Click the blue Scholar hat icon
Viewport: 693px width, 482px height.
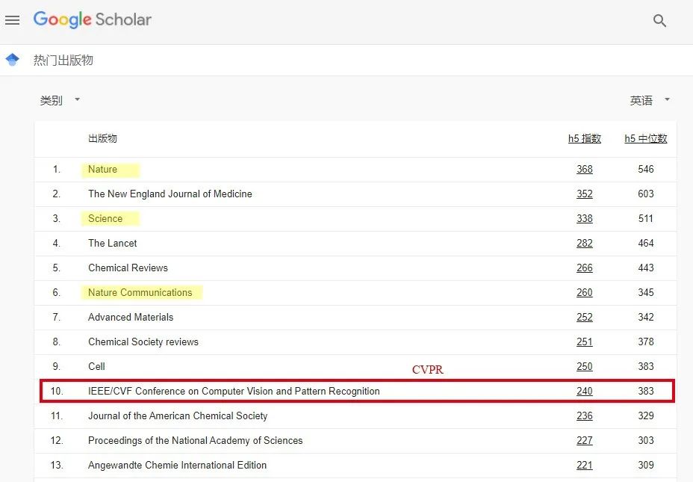(13, 60)
